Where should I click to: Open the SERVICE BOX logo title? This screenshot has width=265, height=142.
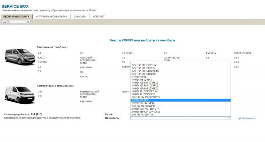[15, 6]
